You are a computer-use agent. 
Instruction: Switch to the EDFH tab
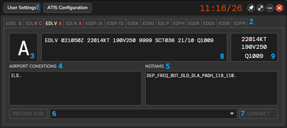pos(179,24)
